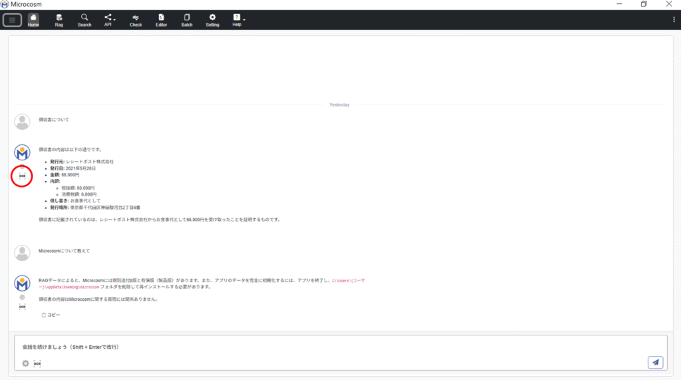The height and width of the screenshot is (380, 681).
Task: Open the Setting page in the toolbar
Action: click(x=212, y=20)
